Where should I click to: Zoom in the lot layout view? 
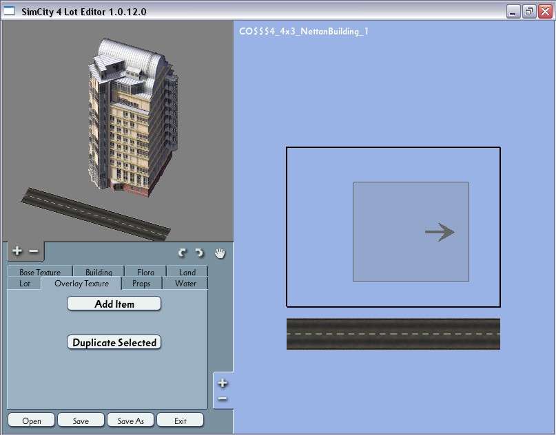coord(223,383)
